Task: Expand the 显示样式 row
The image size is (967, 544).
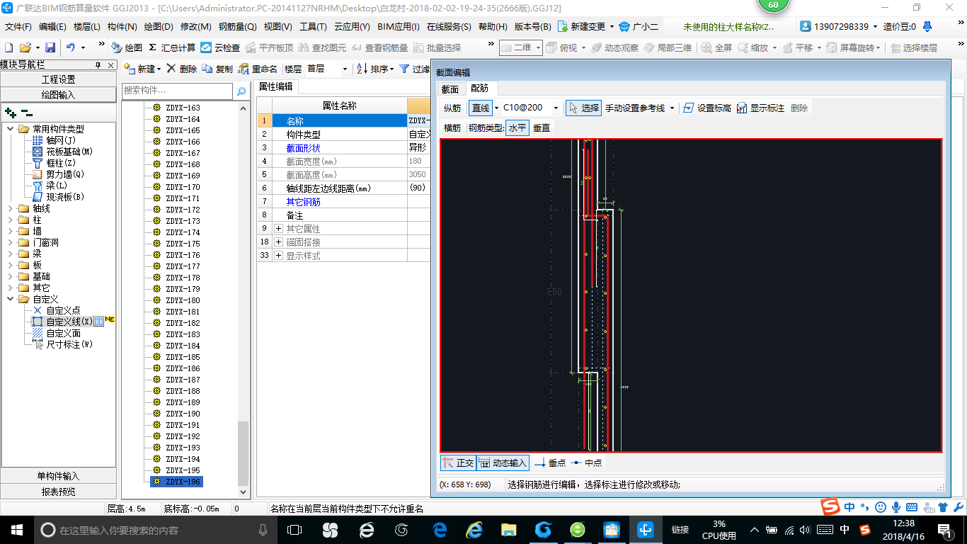Action: (x=279, y=256)
